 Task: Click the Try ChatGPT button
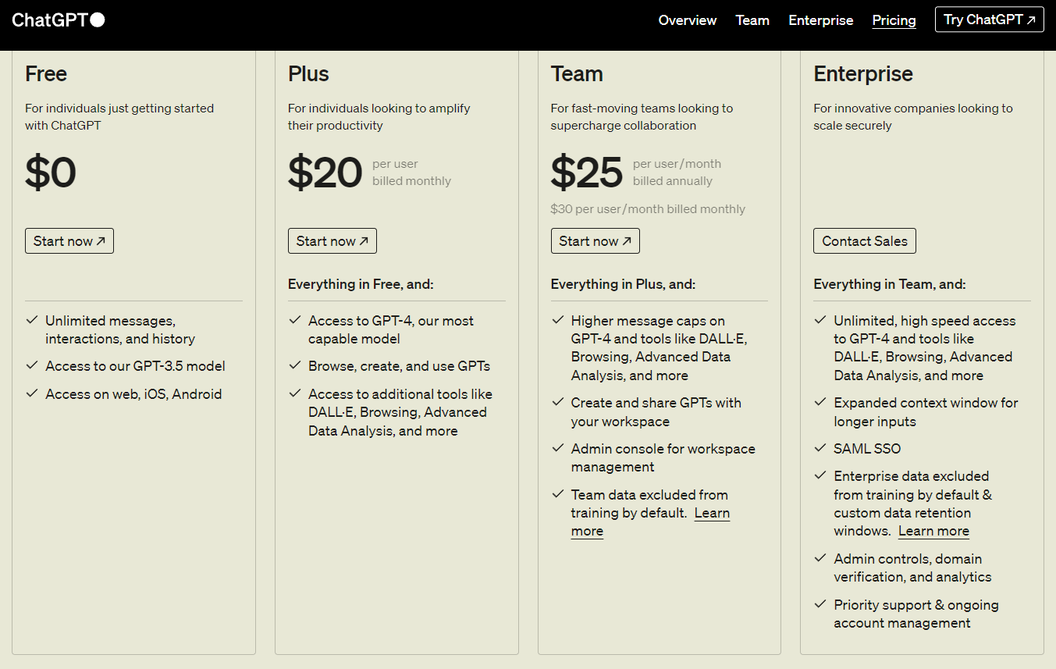(x=990, y=20)
